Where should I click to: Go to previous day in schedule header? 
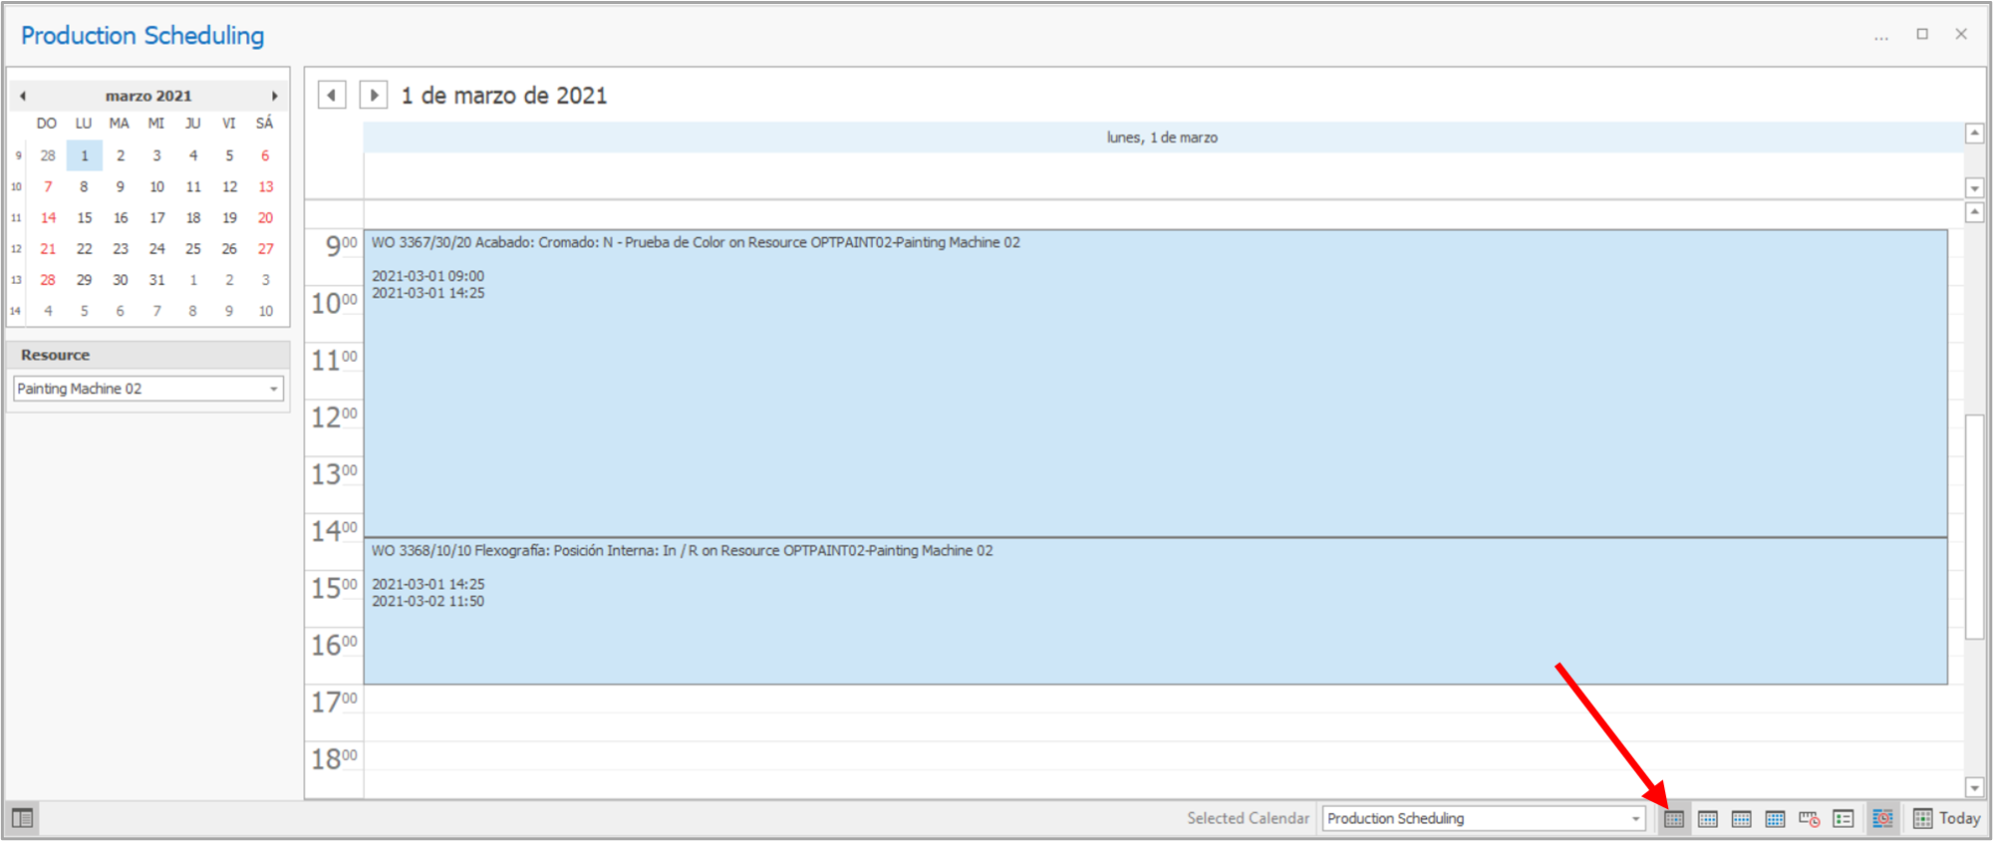pos(332,96)
